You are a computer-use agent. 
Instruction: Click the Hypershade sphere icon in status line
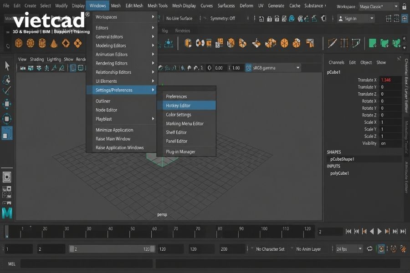click(x=292, y=19)
